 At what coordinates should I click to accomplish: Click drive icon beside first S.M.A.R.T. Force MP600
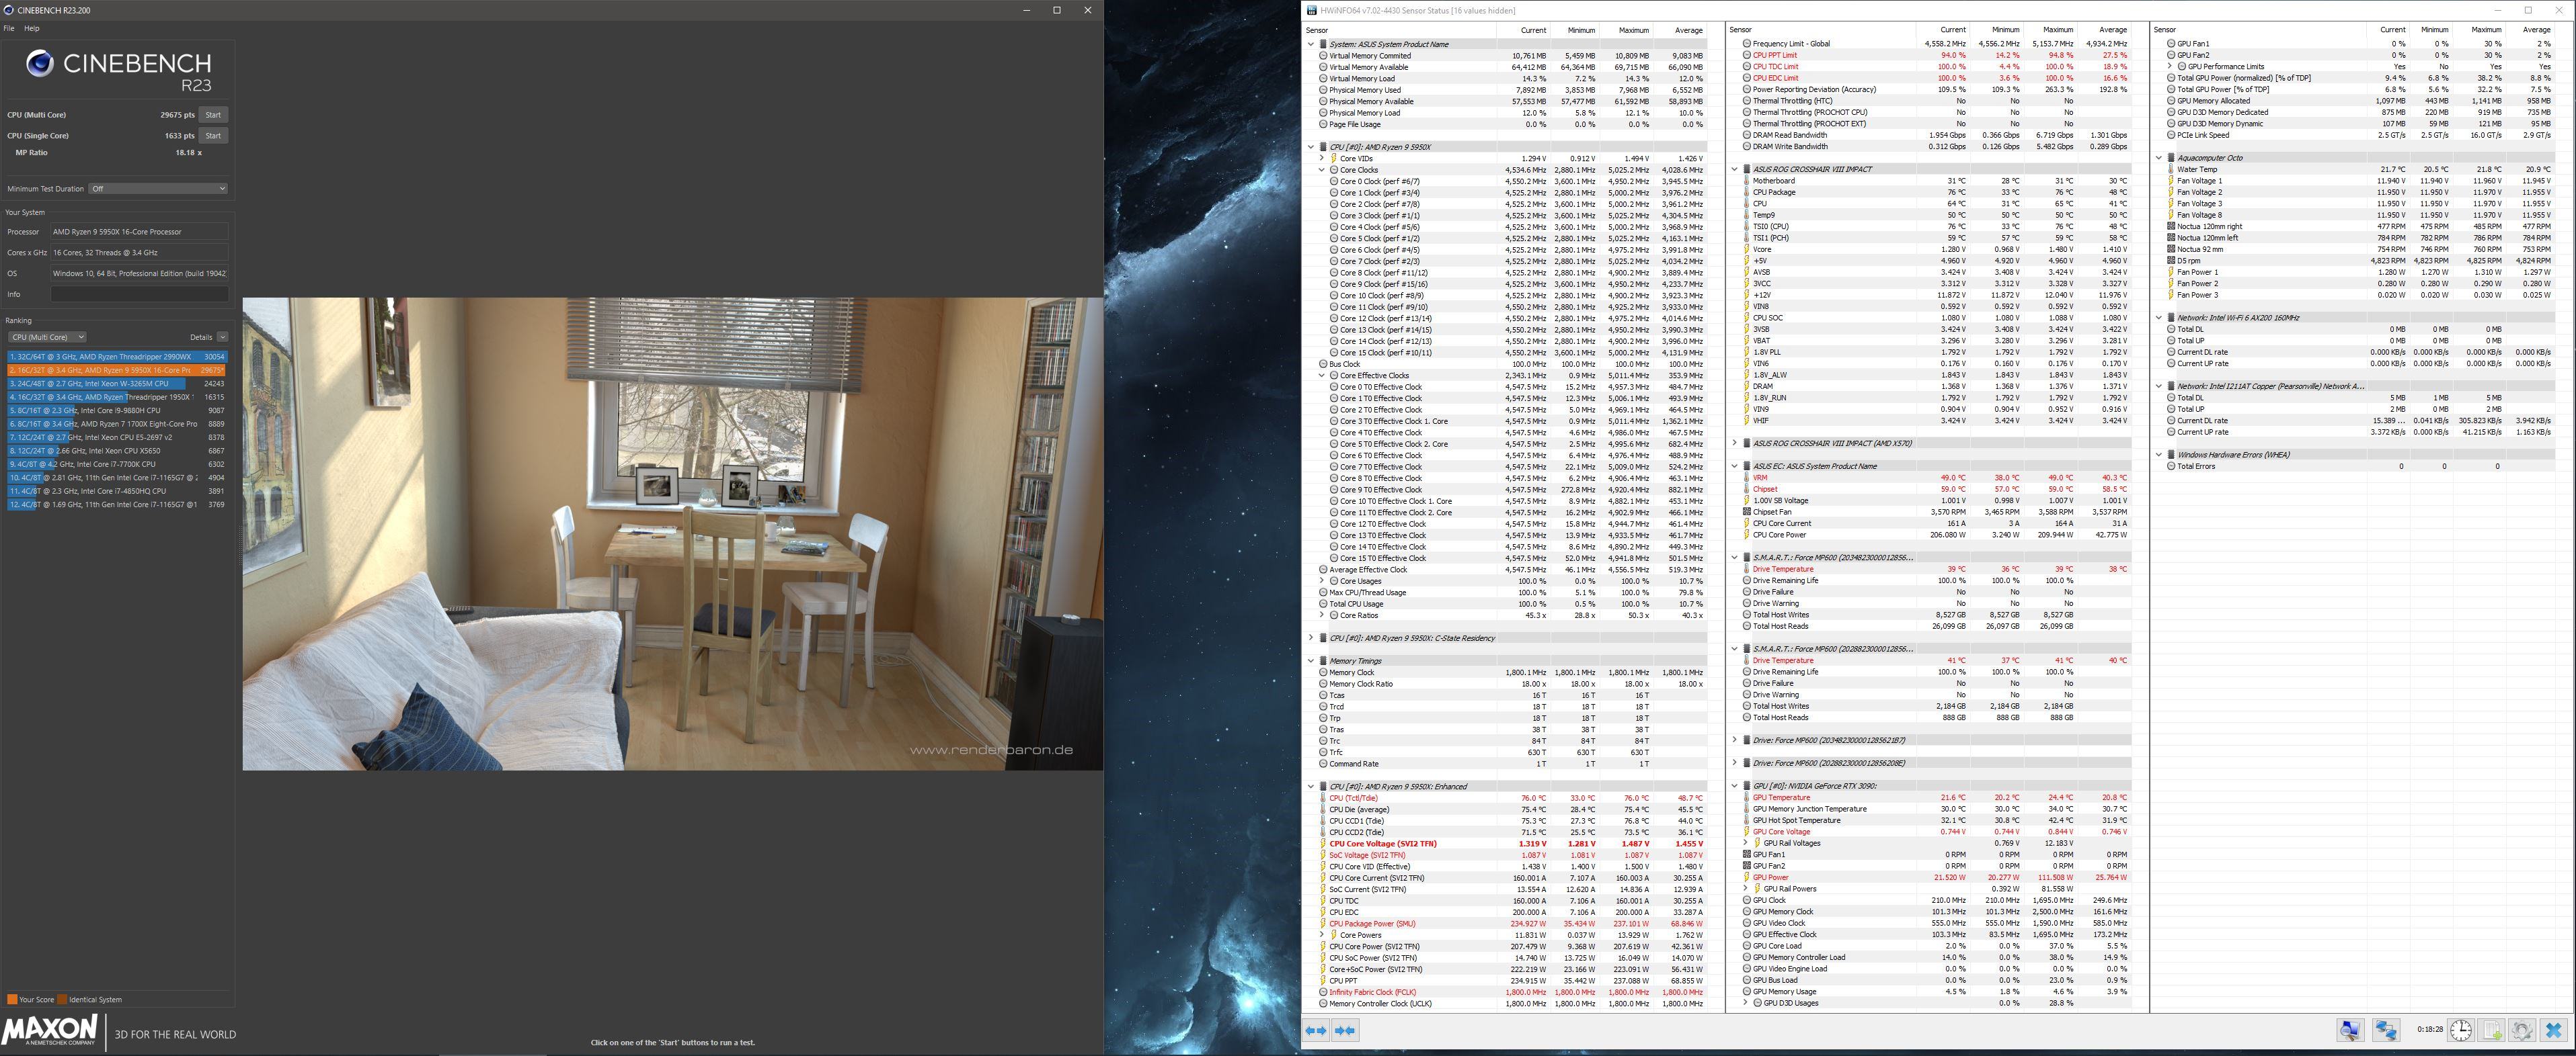point(1746,558)
